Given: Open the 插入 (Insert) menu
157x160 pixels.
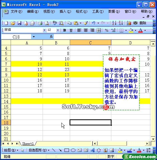Looking at the screenshot, I should click(65, 12).
